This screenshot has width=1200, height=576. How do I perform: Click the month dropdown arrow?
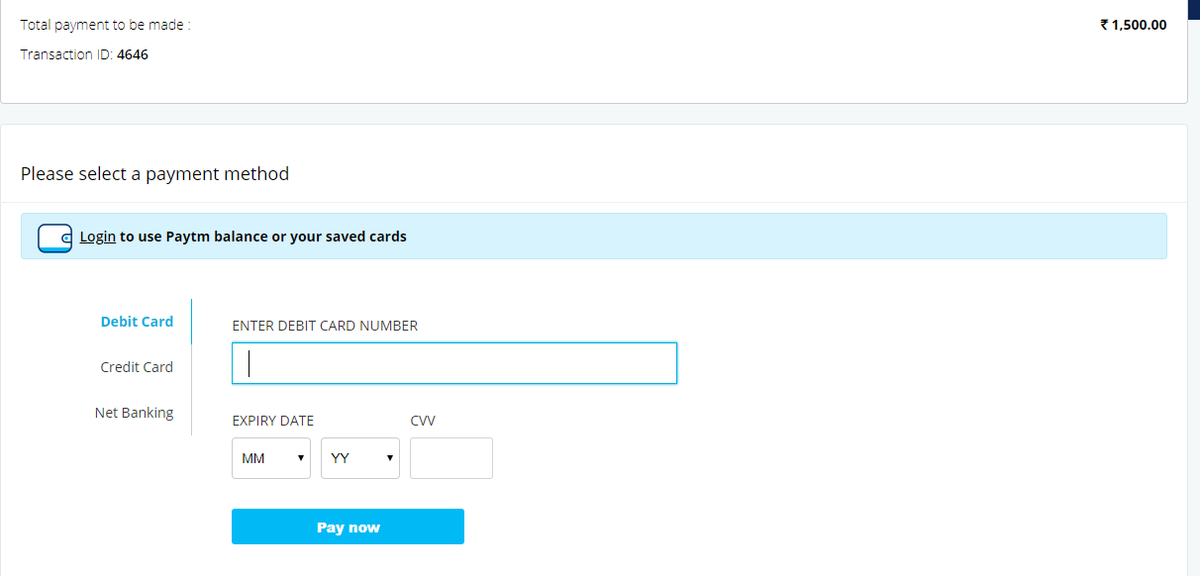[300, 457]
